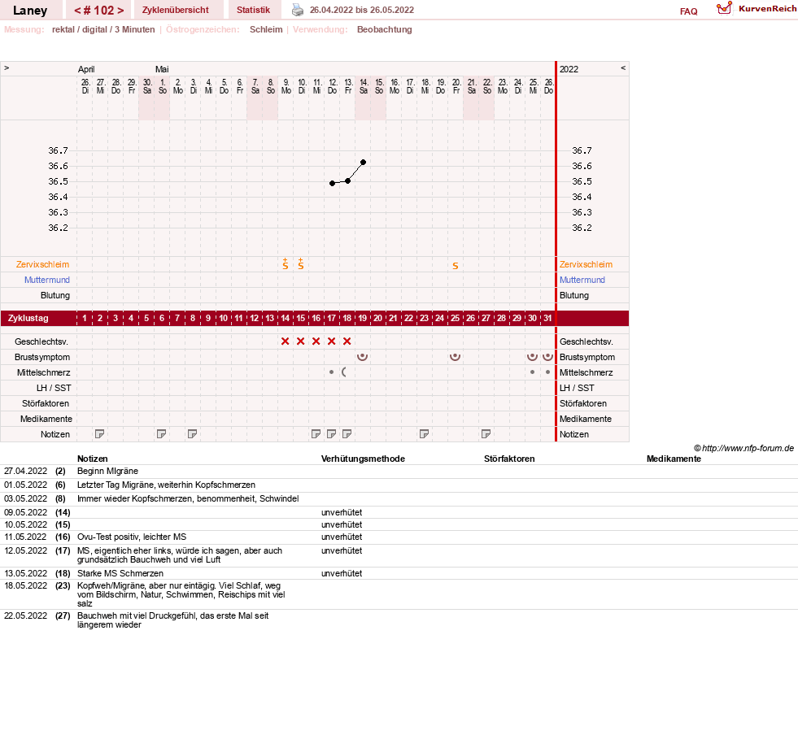Click right Muttermund row label
Image resolution: width=798 pixels, height=748 pixels.
coord(582,280)
